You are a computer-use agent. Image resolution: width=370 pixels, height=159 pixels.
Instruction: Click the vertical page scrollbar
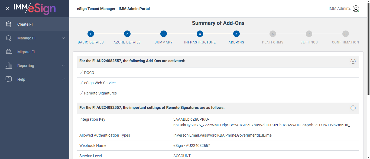368,54
